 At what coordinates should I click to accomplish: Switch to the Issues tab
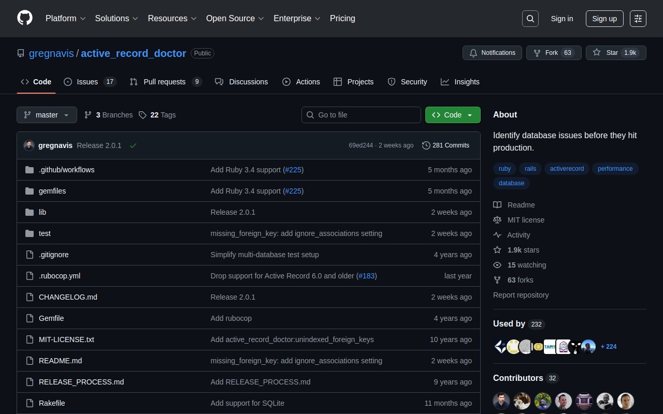pyautogui.click(x=87, y=81)
